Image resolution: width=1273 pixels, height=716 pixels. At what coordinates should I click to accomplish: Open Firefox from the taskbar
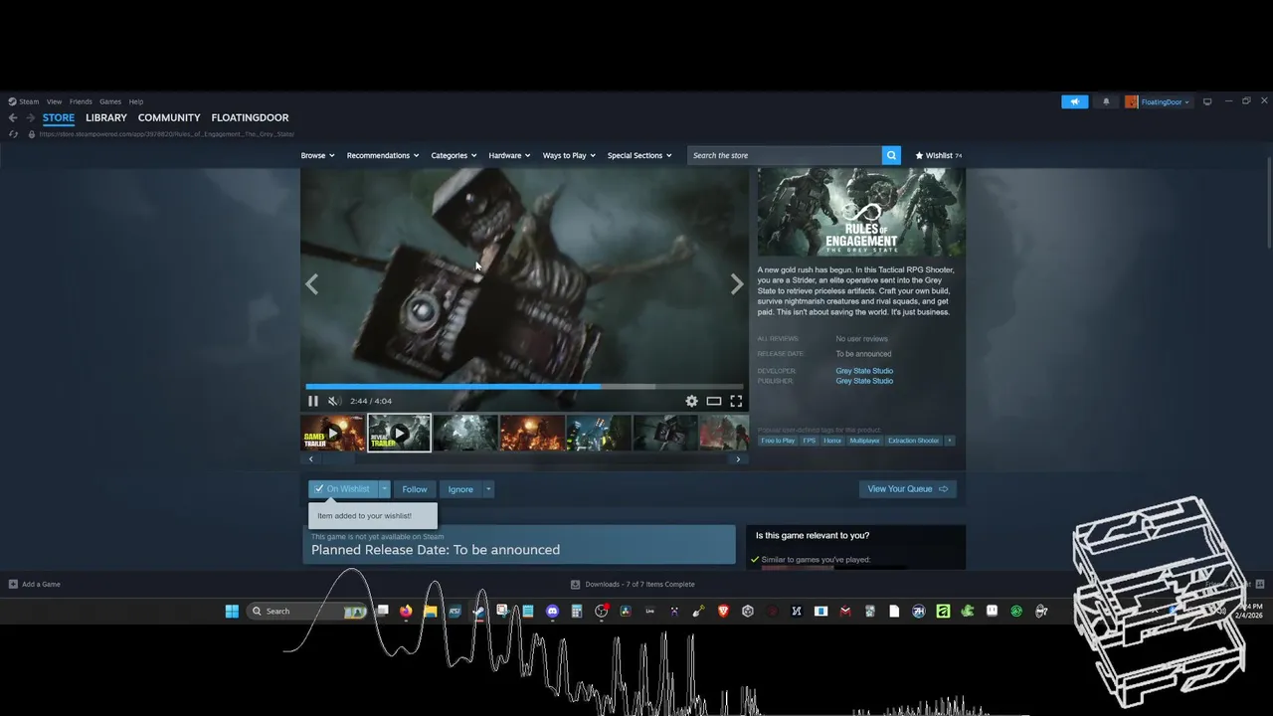pos(406,611)
